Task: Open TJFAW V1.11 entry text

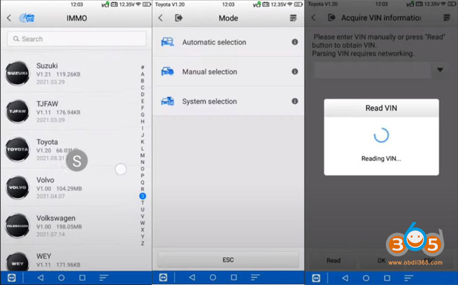Action: (58, 112)
